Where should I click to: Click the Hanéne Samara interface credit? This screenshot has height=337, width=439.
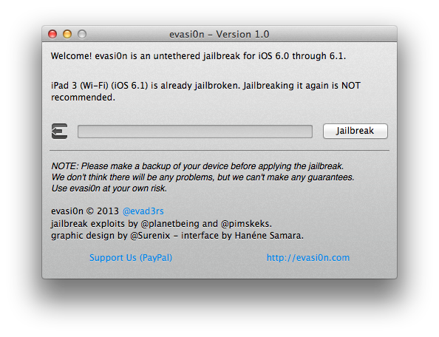268,236
